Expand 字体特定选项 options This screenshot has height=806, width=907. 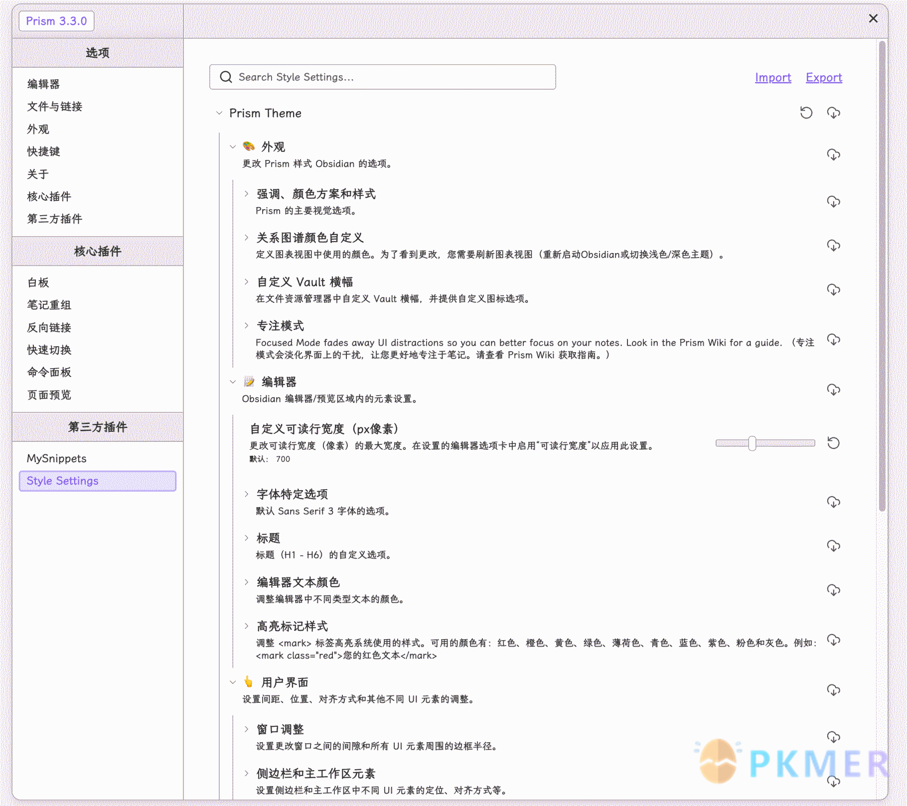246,494
